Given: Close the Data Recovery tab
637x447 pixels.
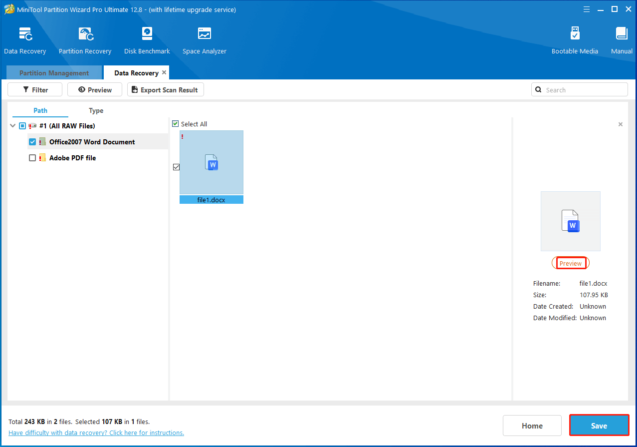Looking at the screenshot, I should click(x=164, y=72).
